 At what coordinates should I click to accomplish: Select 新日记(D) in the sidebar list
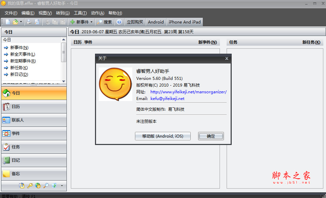(x=19, y=75)
